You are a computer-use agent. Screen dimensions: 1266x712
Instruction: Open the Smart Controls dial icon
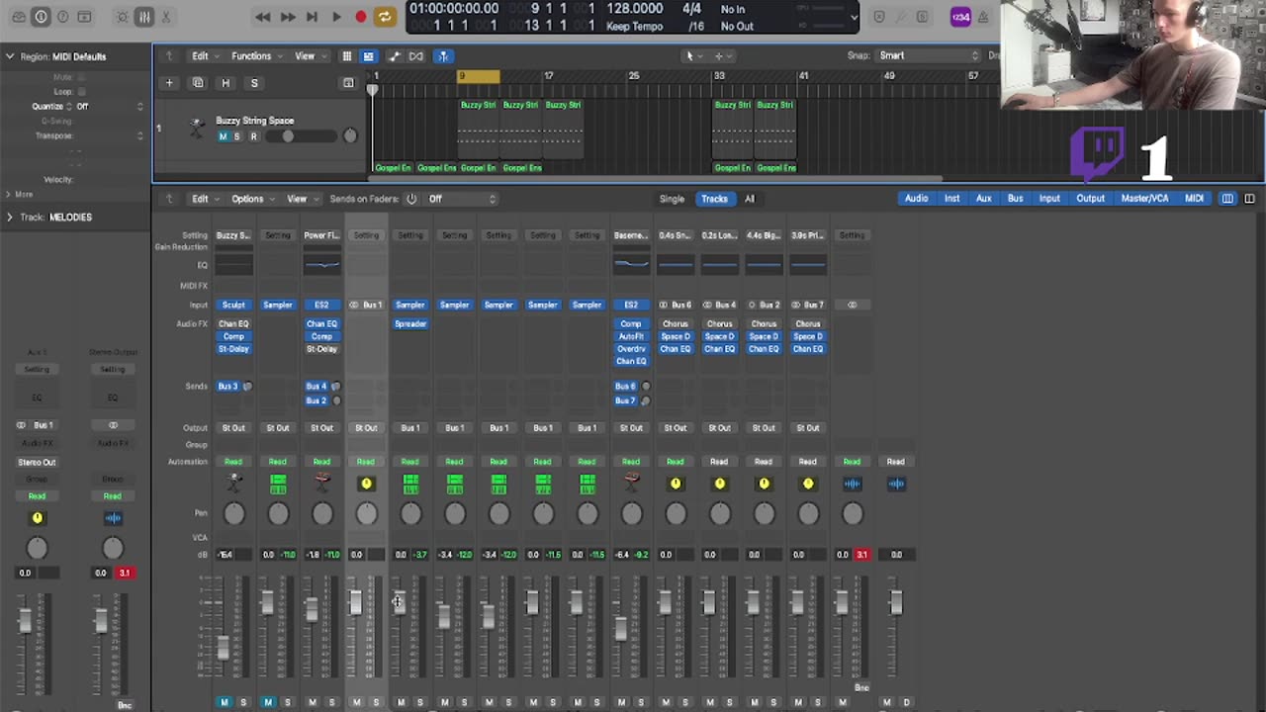pos(122,17)
